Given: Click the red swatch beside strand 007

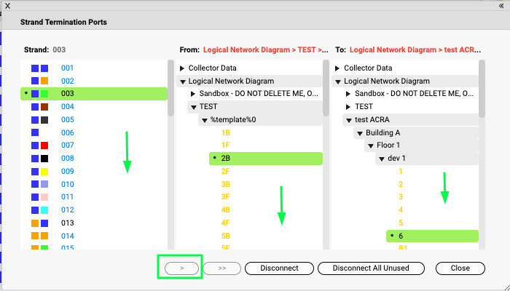Looking at the screenshot, I should (44, 145).
